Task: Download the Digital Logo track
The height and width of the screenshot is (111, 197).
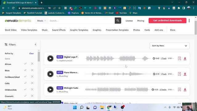Action: click(185, 59)
